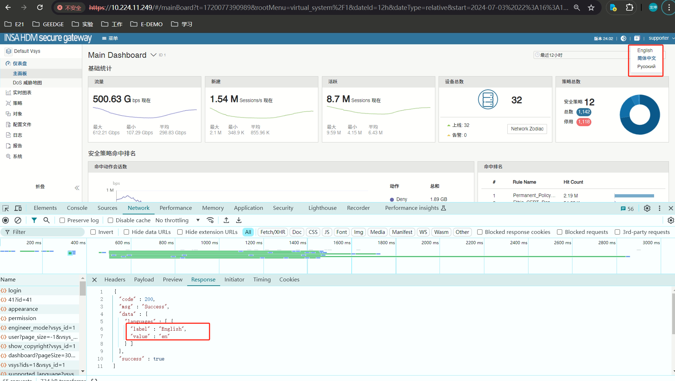Expand the Main Dashboard title dropdown
The image size is (675, 381).
154,55
